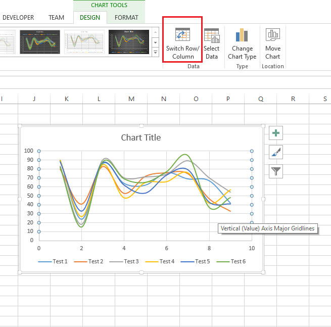This screenshot has height=327, width=331.
Task: Click the horizontal axis label 8
Action: tap(209, 248)
